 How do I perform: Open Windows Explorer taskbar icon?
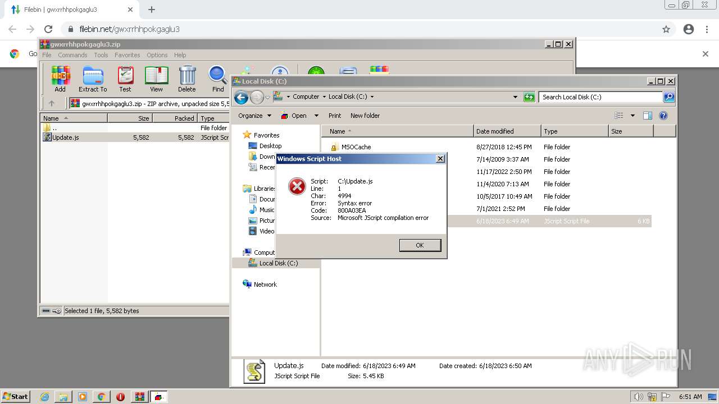[x=63, y=397]
